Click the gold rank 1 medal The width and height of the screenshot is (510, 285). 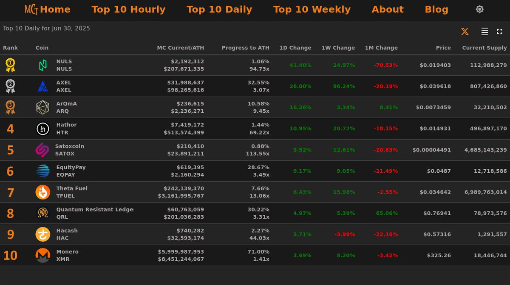click(10, 65)
